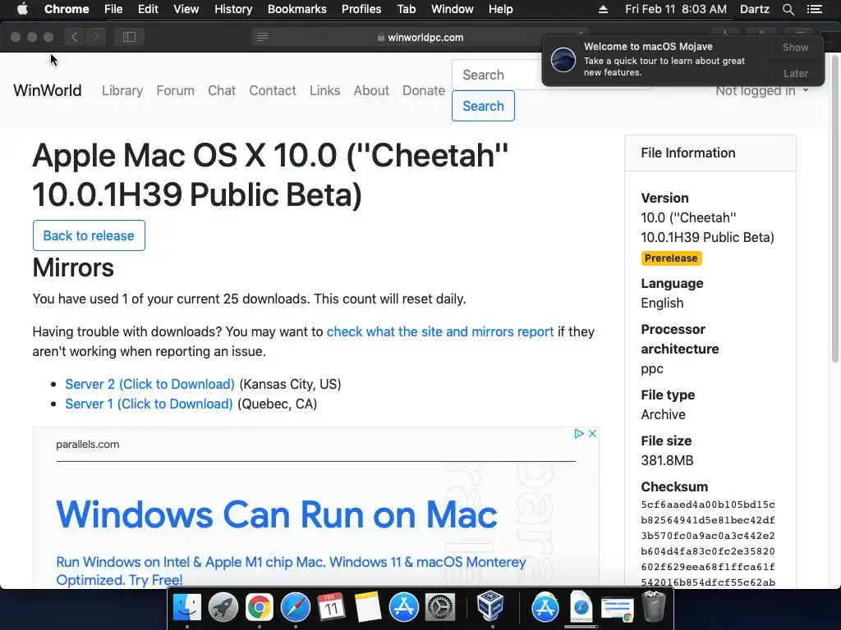Click the eject icon in menu bar
Viewport: 841px width, 630px height.
click(604, 9)
